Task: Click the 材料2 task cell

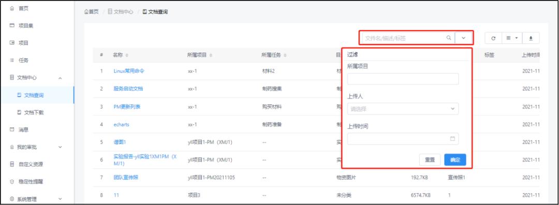Action: (268, 71)
